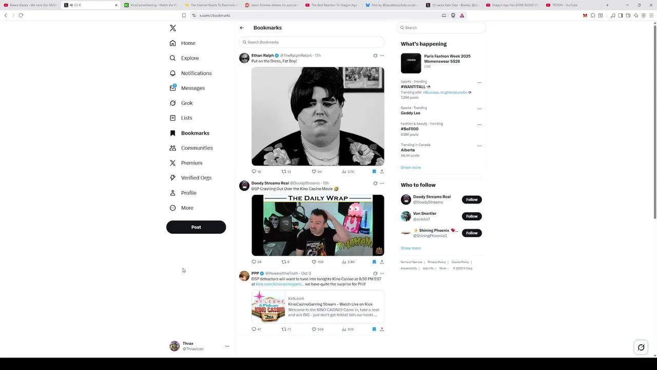657x370 pixels.
Task: Open more options on Doody Streams post
Action: tap(382, 183)
